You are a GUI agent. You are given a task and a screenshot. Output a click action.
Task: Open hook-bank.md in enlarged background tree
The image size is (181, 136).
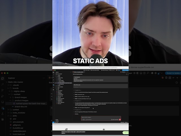point(17,134)
